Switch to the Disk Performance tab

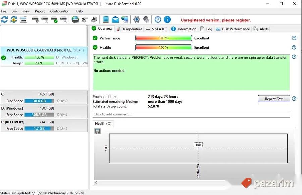click(233, 29)
